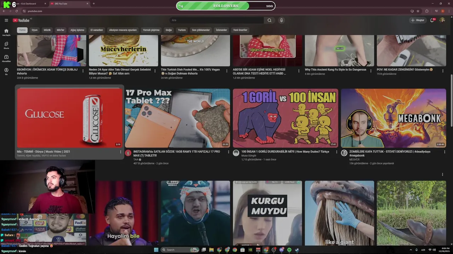
Task: Select the Son yüklenenler chip
Action: click(x=201, y=30)
